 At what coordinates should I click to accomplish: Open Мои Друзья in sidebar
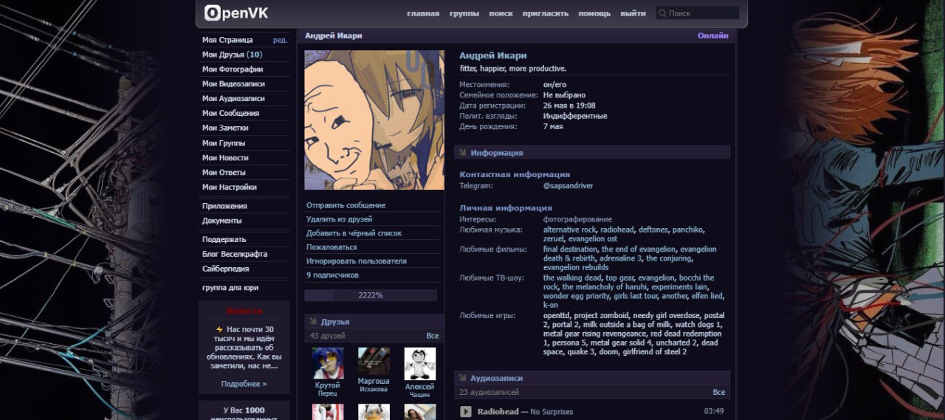coord(233,55)
